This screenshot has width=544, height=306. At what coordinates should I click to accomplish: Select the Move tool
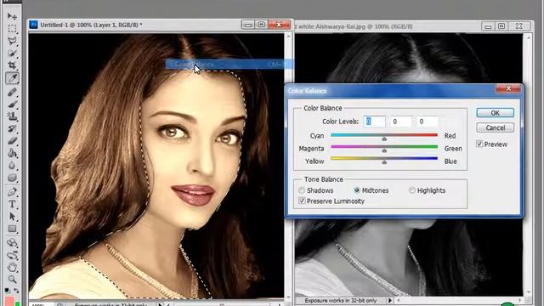tap(12, 16)
